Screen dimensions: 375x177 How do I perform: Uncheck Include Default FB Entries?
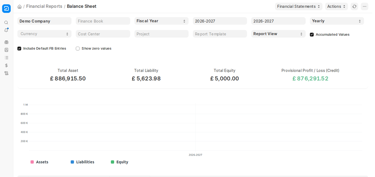[19, 49]
